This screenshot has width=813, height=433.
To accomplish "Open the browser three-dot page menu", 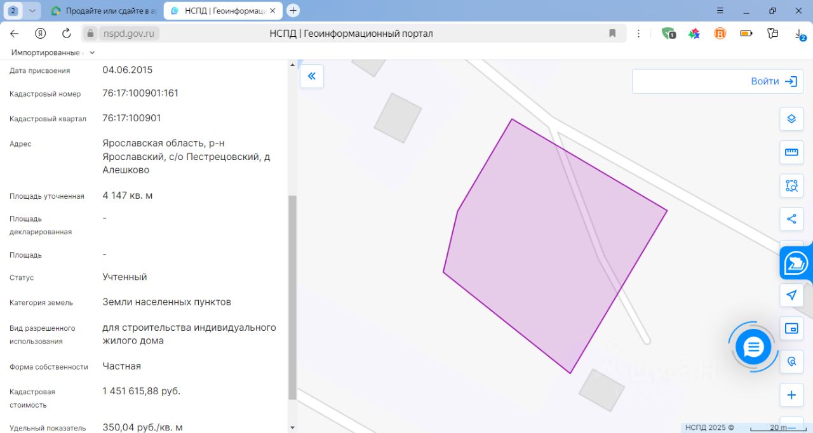I will click(x=639, y=34).
